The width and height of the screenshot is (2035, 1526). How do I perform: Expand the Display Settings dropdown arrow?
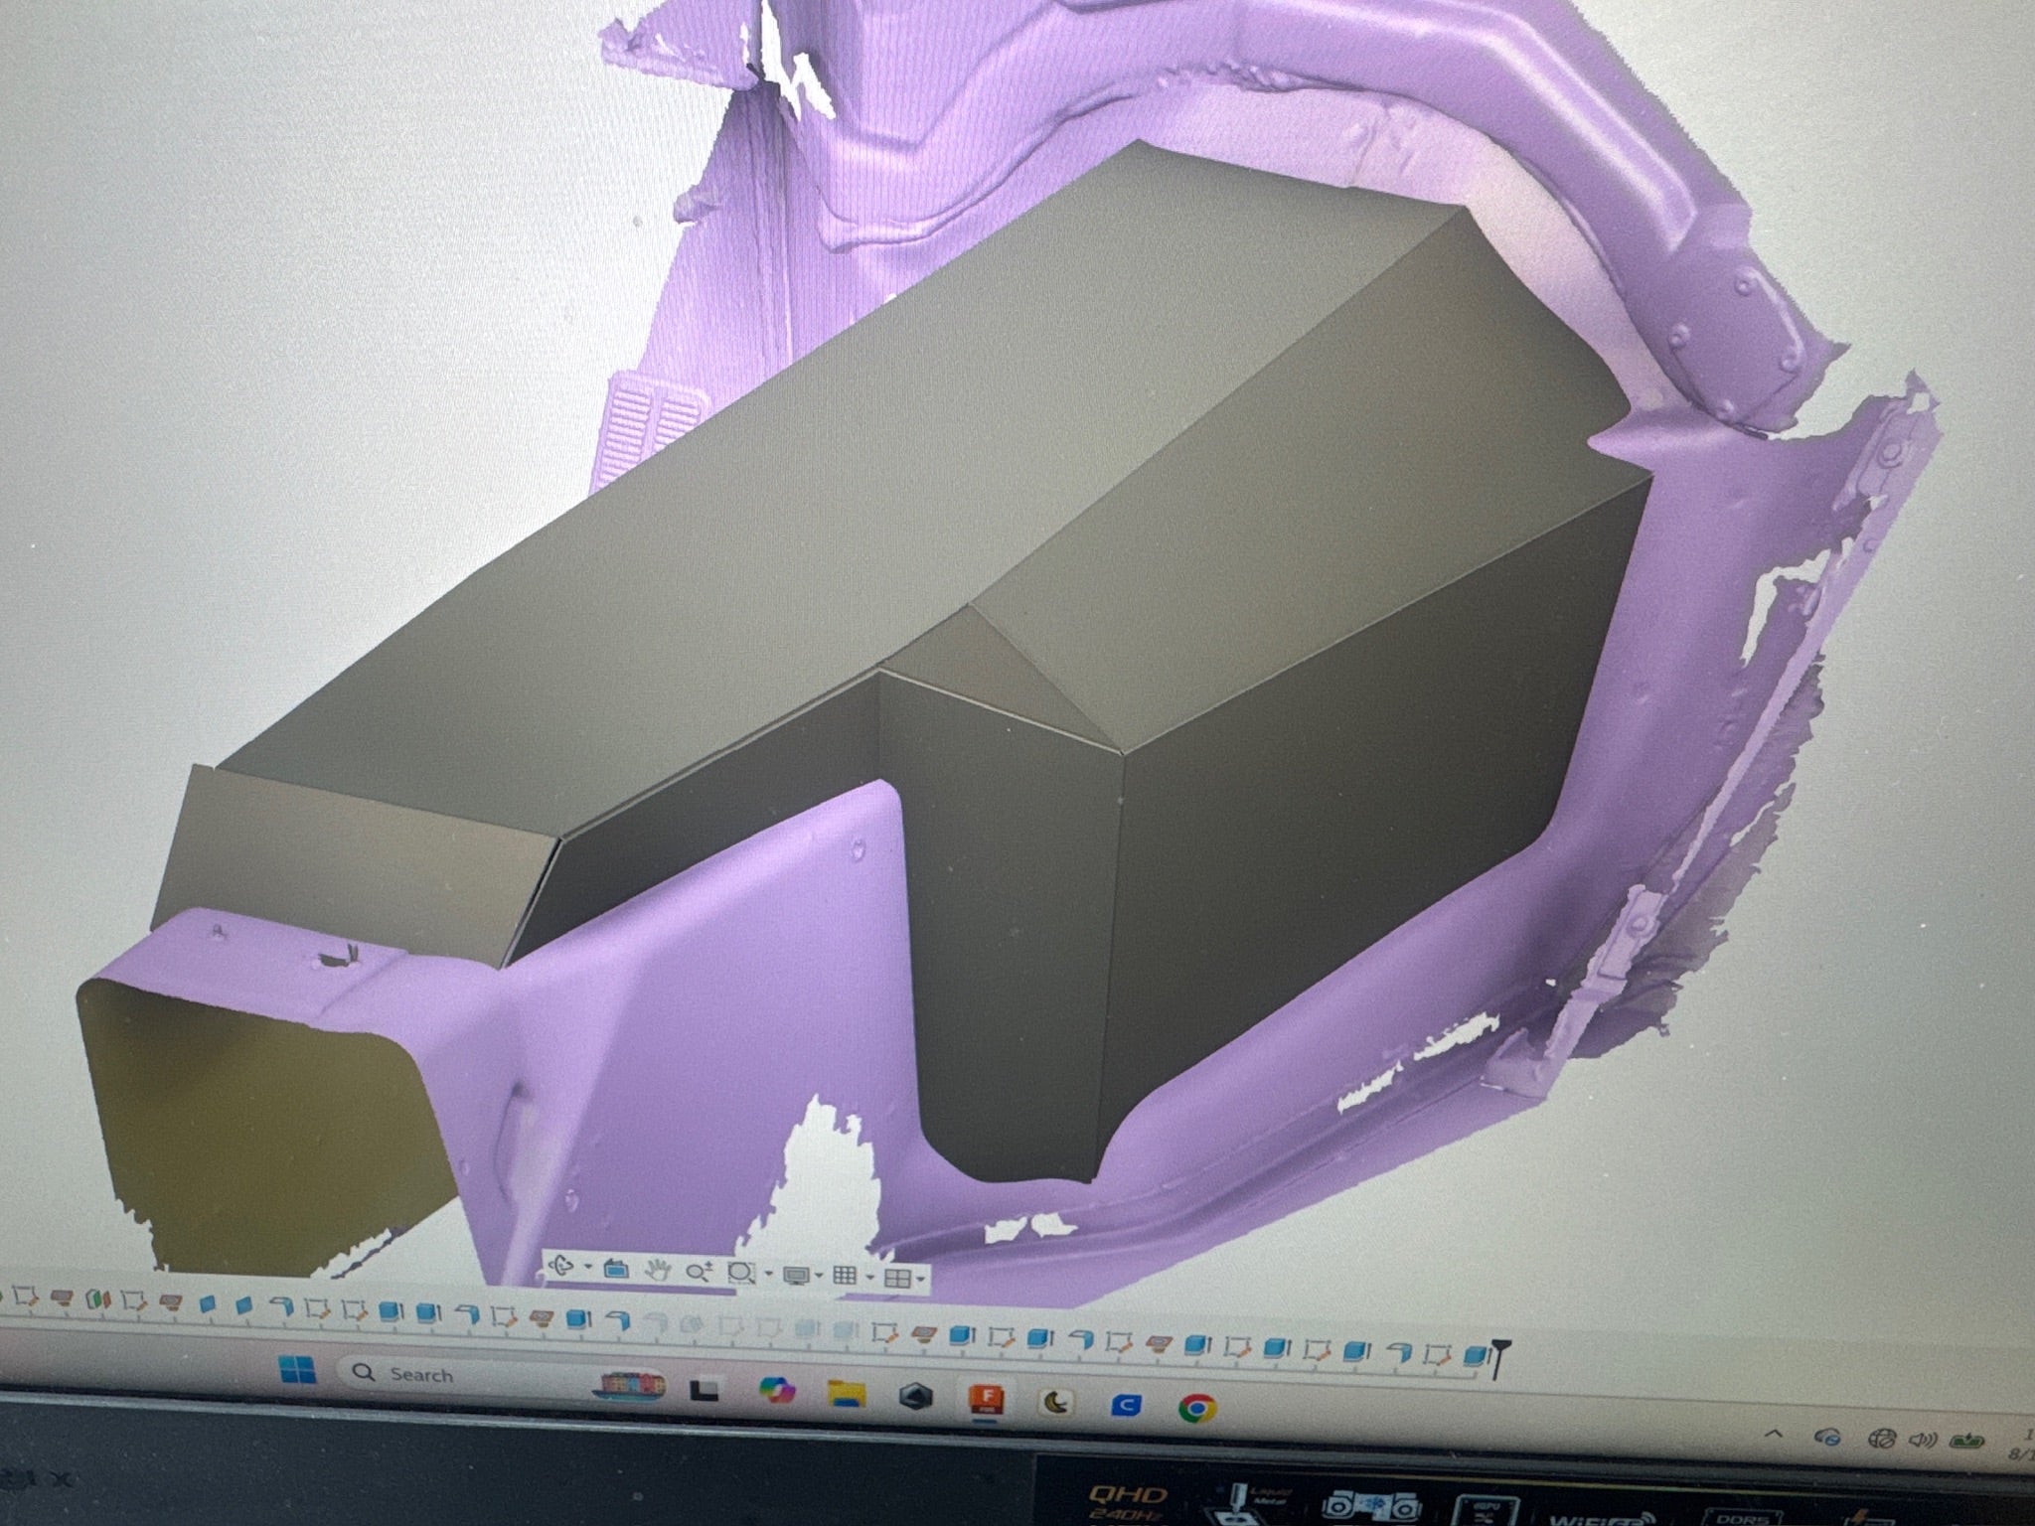click(819, 1275)
